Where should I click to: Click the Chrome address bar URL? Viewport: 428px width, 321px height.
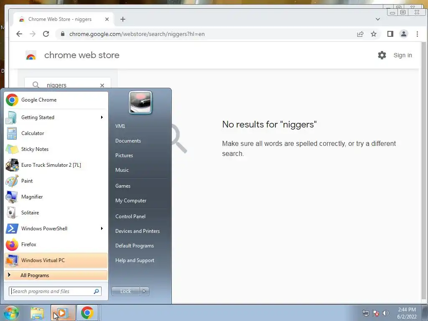[137, 34]
